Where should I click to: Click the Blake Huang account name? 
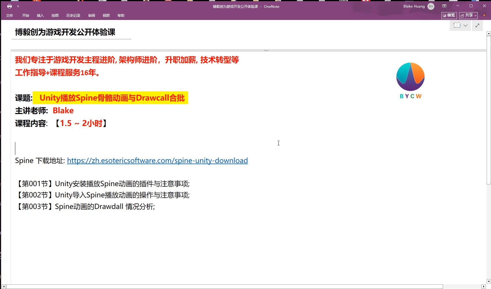coord(414,6)
